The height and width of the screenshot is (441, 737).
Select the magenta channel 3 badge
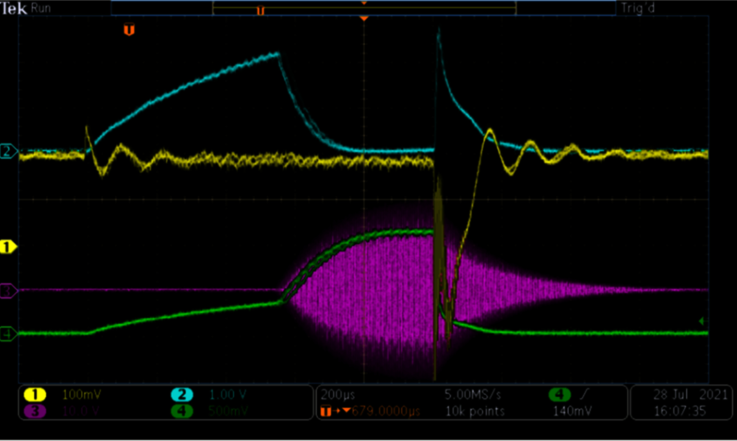click(35, 411)
